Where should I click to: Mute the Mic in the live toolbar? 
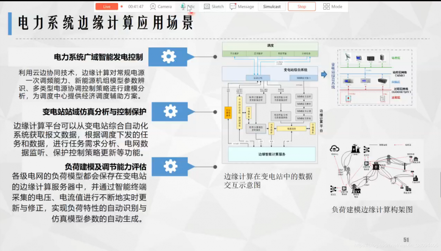187,7
